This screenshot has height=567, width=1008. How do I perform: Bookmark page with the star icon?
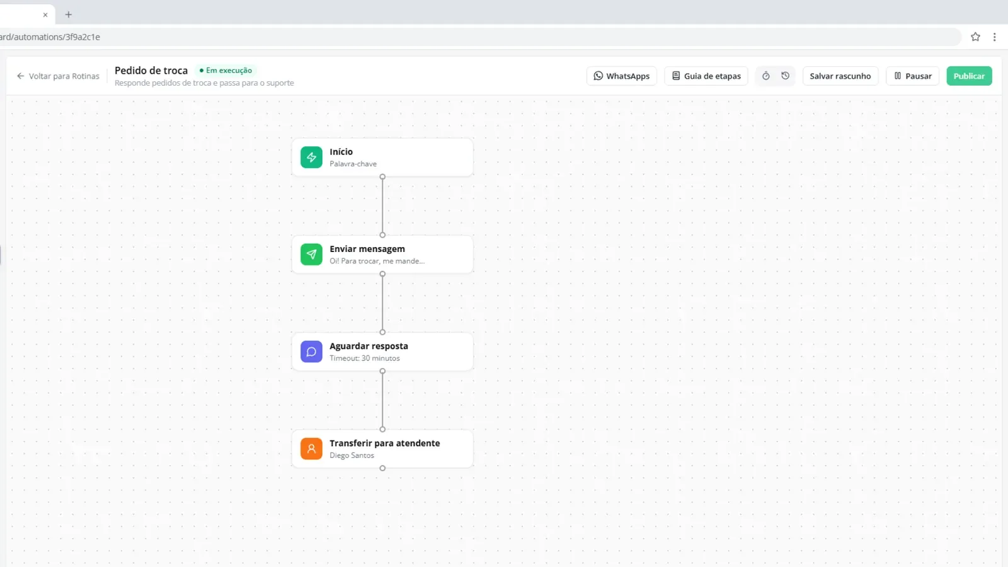pos(975,37)
